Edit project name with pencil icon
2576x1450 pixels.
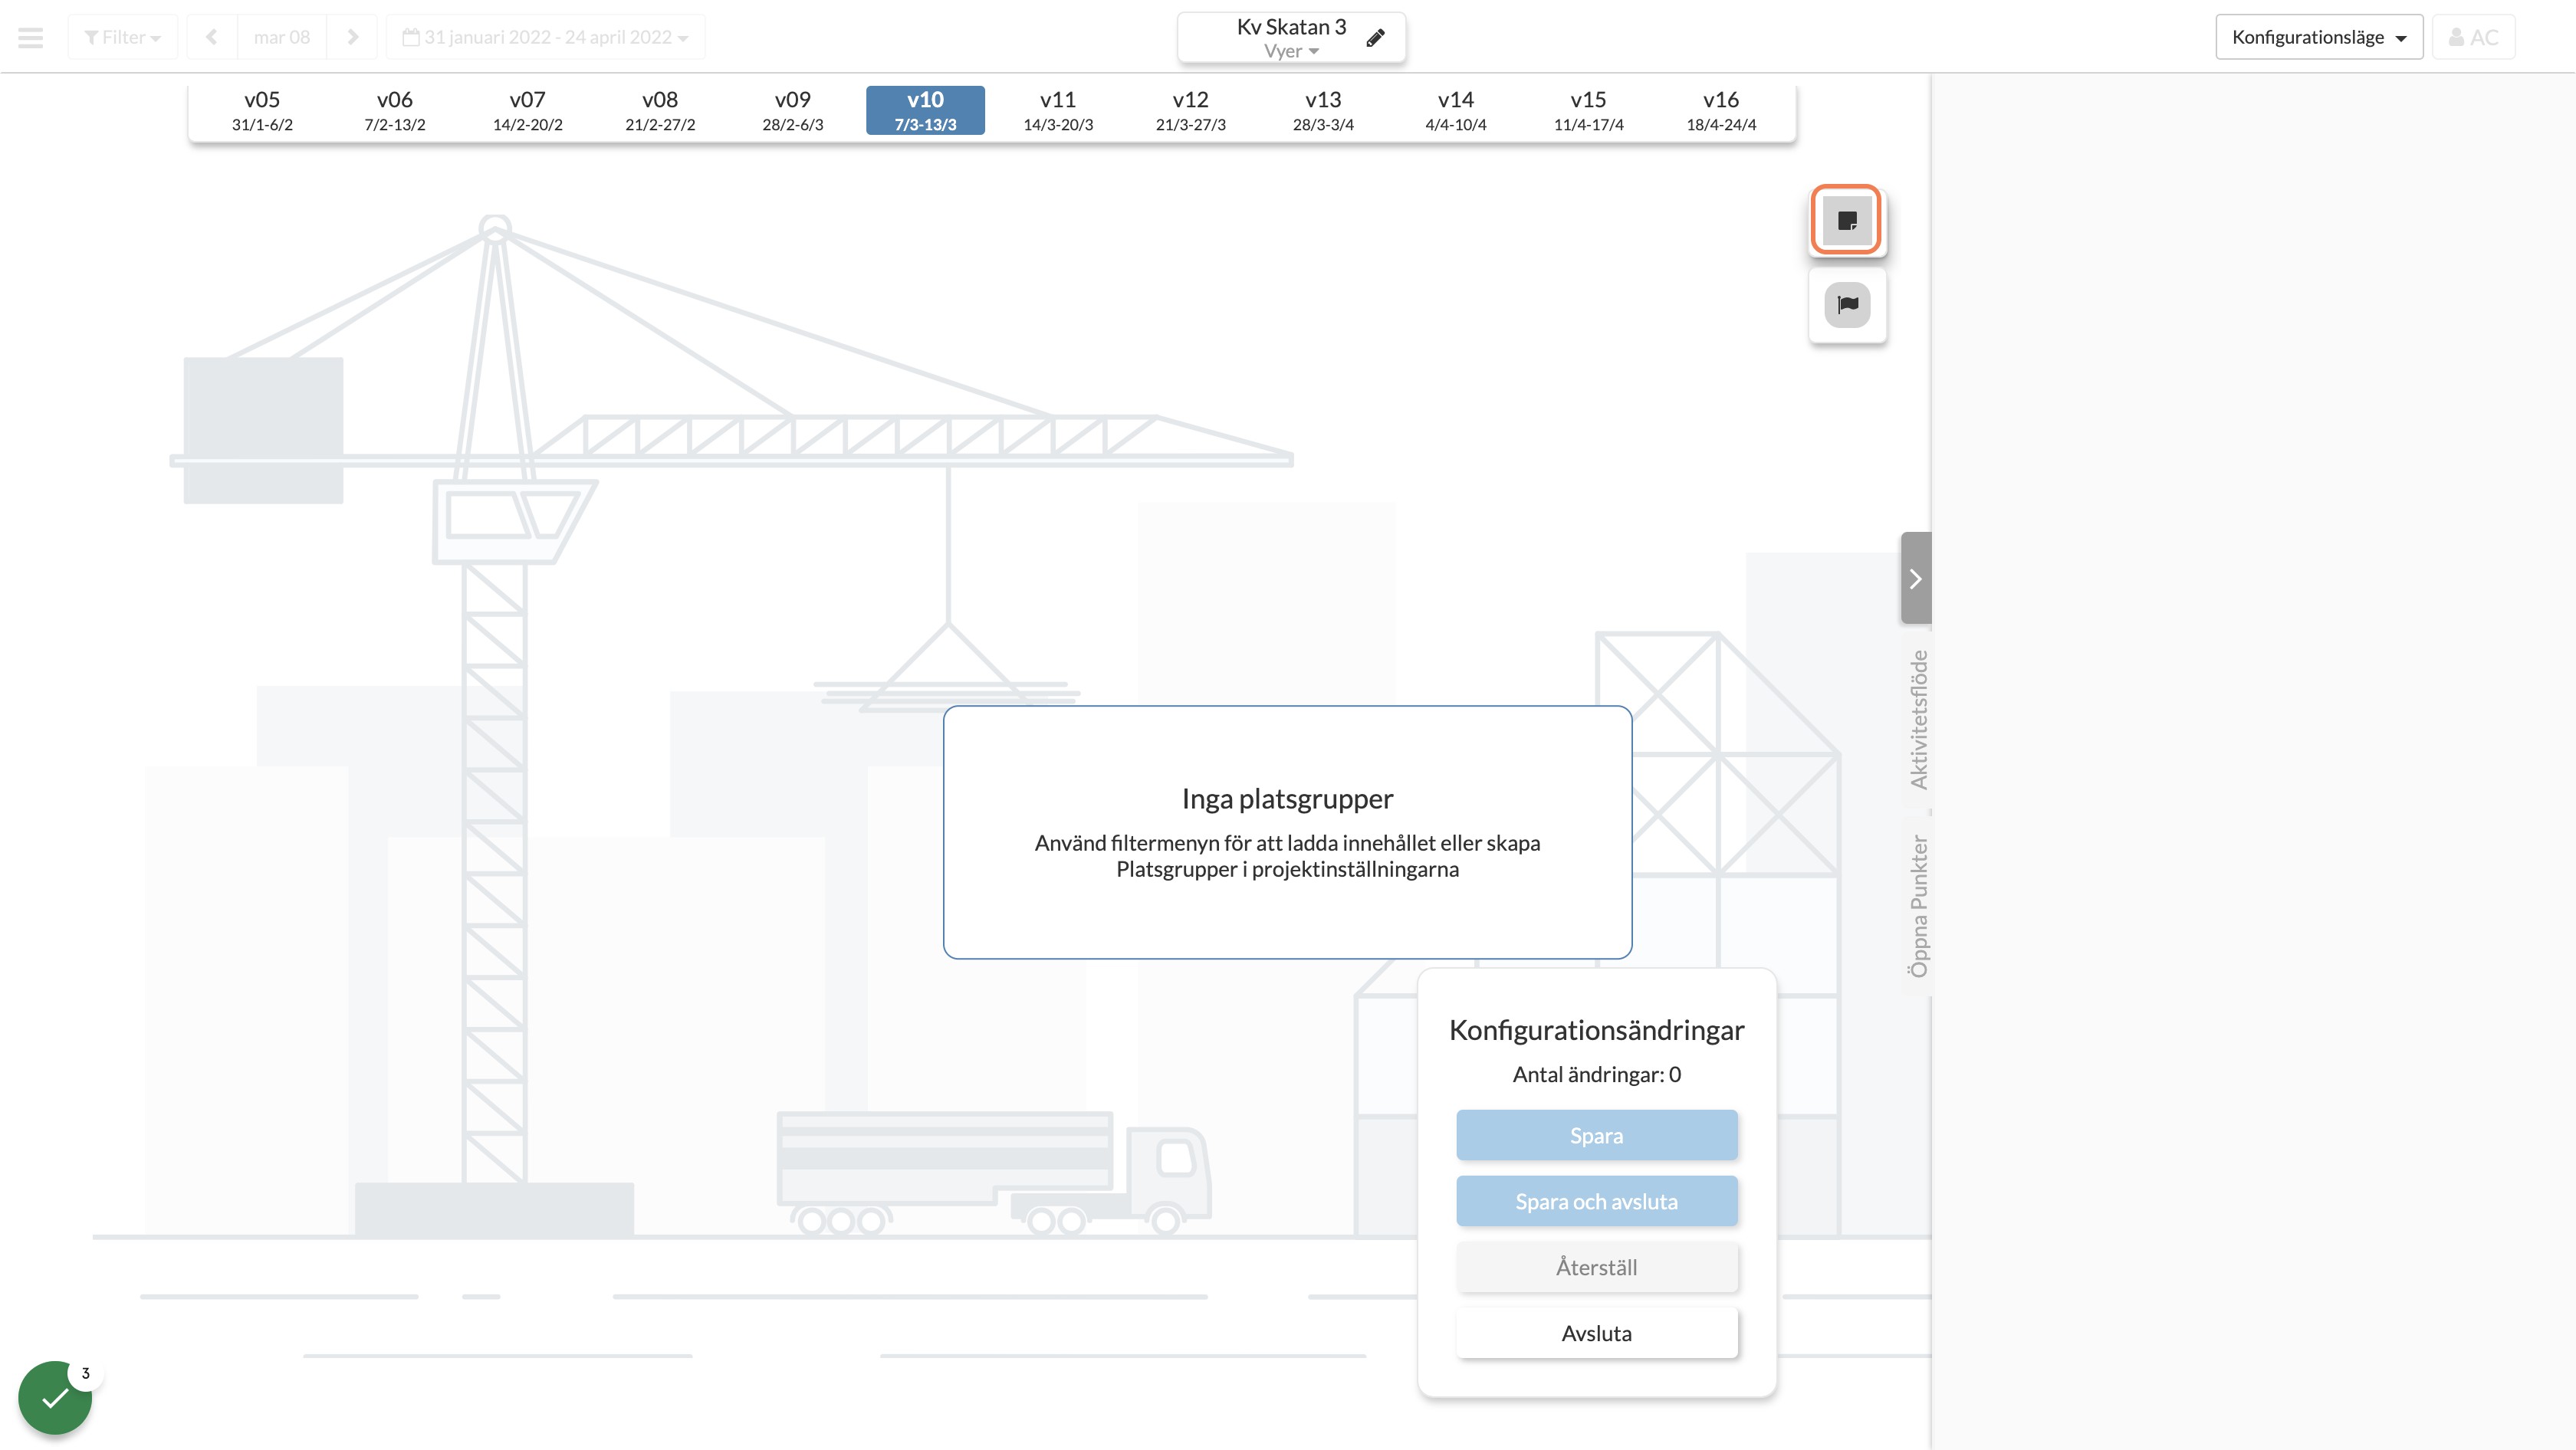(x=1376, y=38)
